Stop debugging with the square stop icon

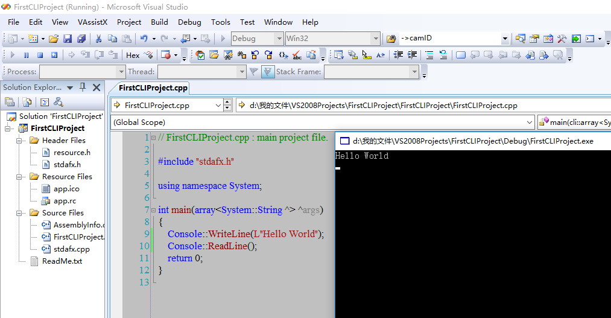40,56
